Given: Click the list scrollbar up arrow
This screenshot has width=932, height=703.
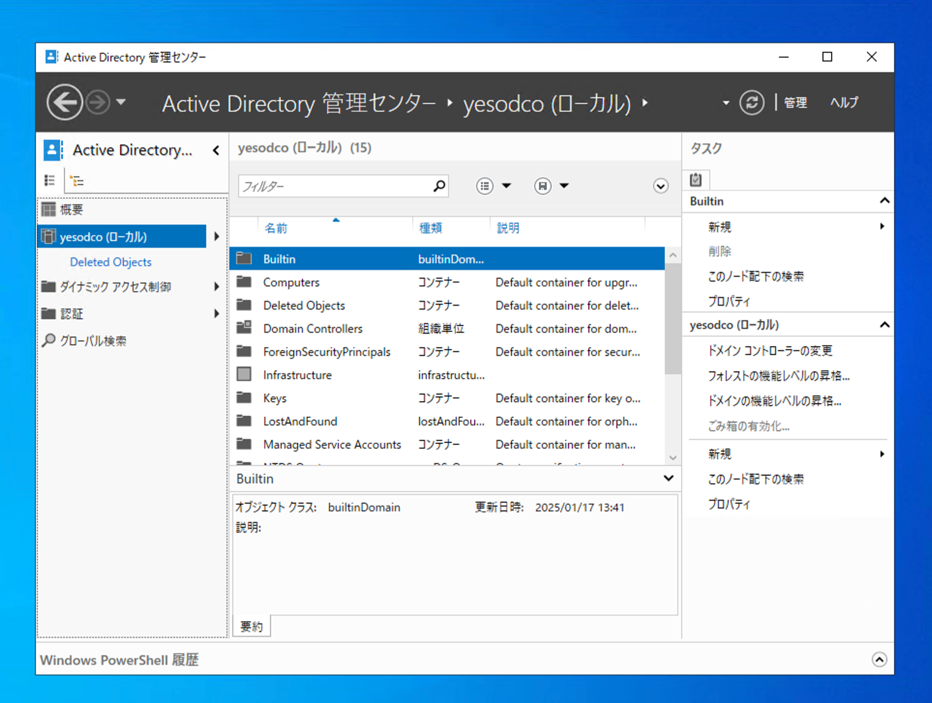Looking at the screenshot, I should pos(673,255).
